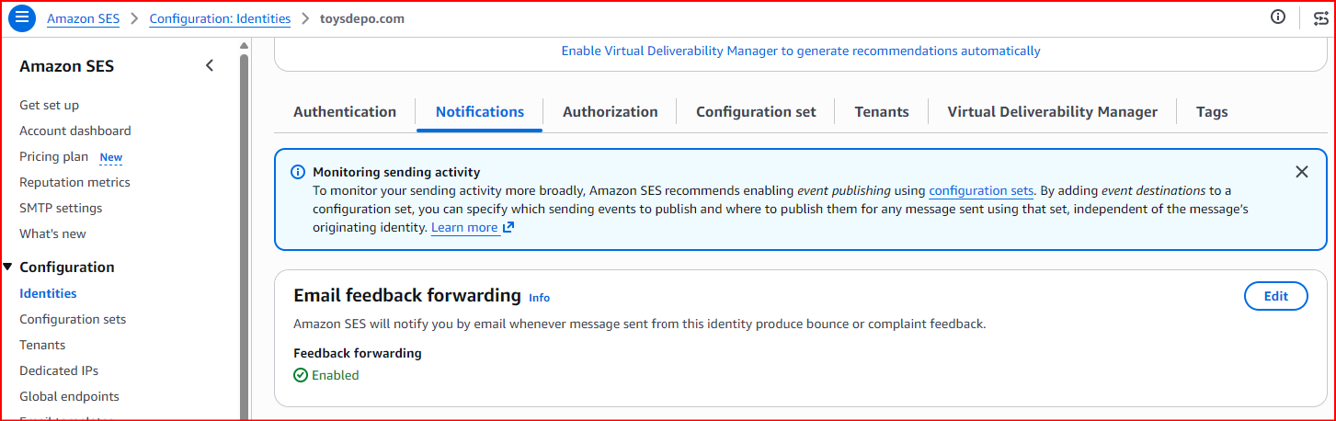Select the Notifications tab
The width and height of the screenshot is (1336, 421).
[x=480, y=112]
